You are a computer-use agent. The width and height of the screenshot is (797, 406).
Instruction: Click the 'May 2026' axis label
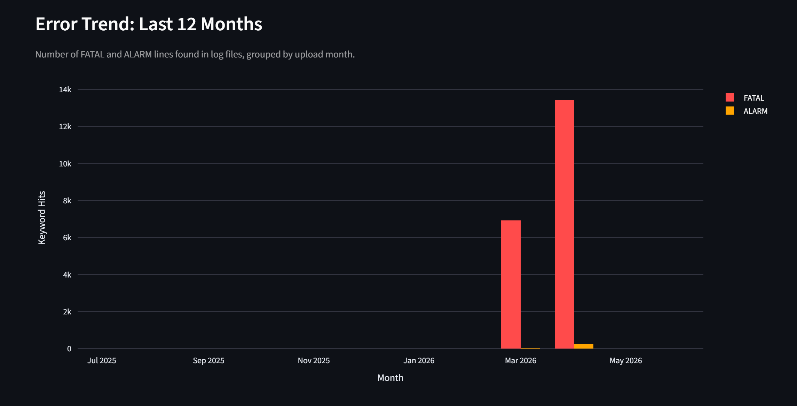[x=625, y=361]
